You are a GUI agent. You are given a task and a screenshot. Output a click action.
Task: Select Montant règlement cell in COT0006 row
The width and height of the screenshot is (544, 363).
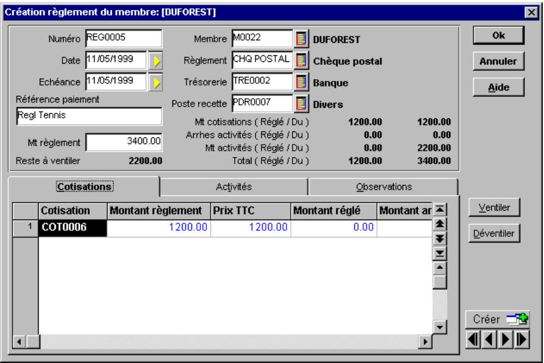[x=159, y=227]
